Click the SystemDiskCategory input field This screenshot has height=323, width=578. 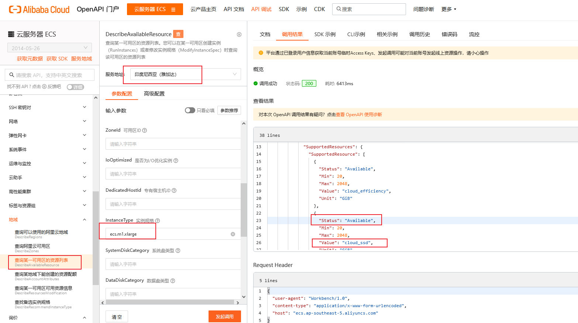click(173, 264)
